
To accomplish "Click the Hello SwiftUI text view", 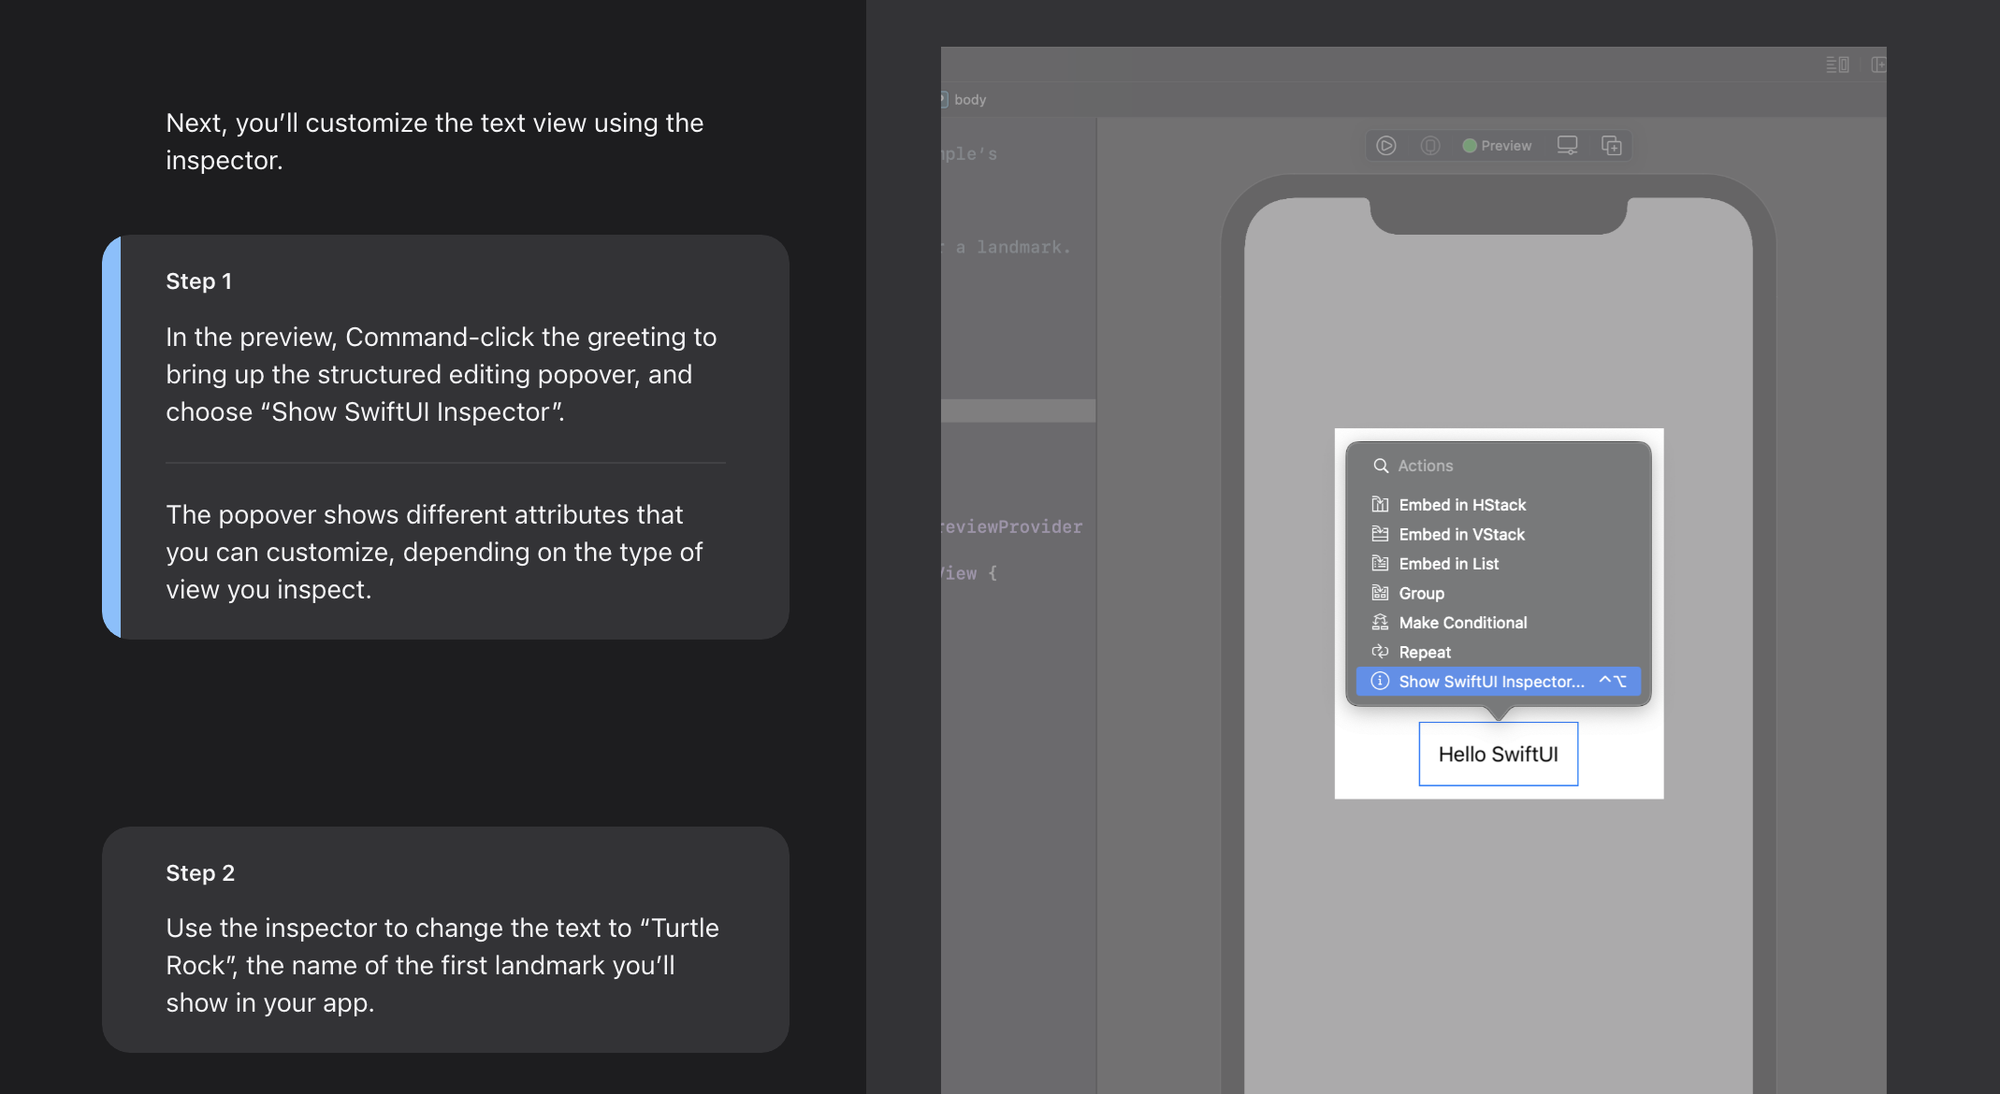I will click(x=1498, y=755).
